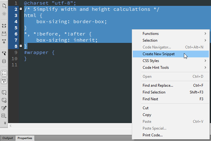Choose Create New Snippet from context menu
Viewport: 211px width, 141px height.
(159, 54)
